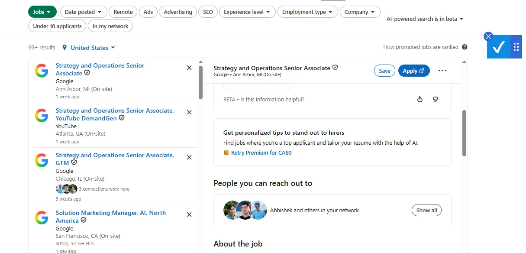This screenshot has height=253, width=526.
Task: Open the three-dot more options menu
Action: pos(442,71)
